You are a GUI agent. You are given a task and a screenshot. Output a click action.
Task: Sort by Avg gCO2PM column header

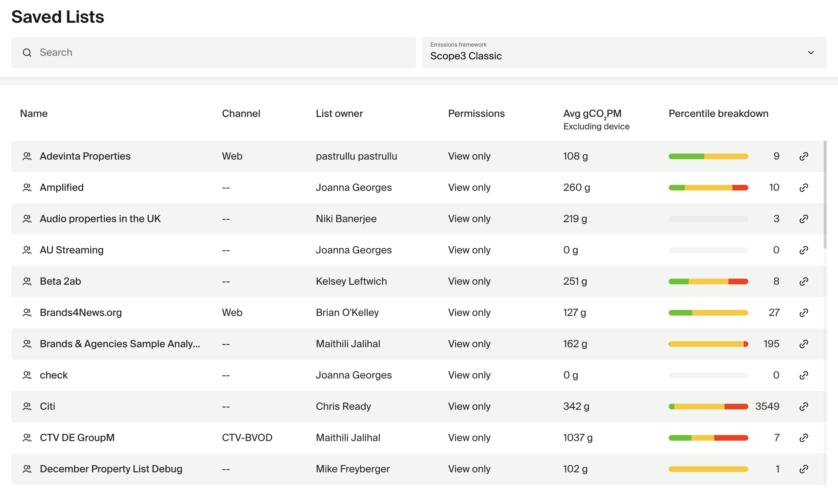click(592, 114)
